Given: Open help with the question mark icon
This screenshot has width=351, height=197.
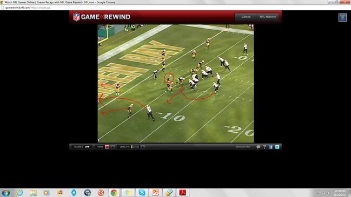Looking at the screenshot, I should pos(264,147).
